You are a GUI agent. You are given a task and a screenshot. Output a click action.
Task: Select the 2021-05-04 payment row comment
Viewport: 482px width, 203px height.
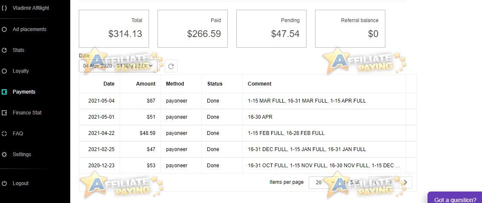point(307,101)
